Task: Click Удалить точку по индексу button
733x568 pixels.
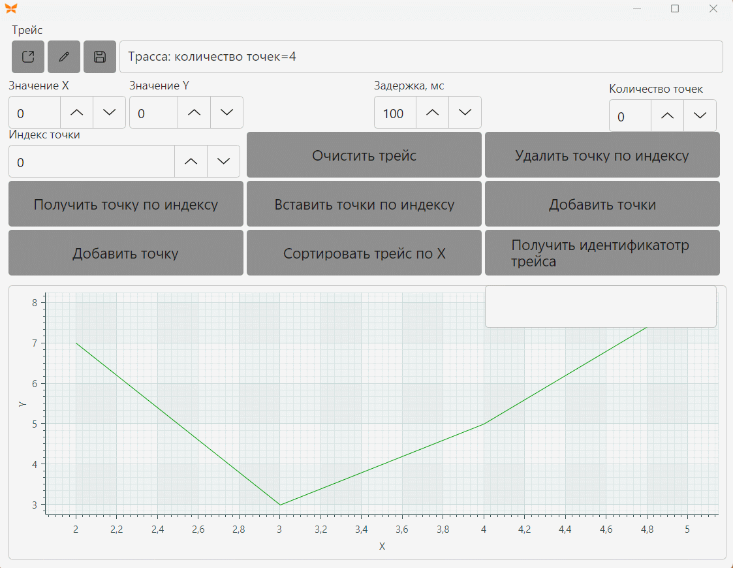Action: pos(602,155)
